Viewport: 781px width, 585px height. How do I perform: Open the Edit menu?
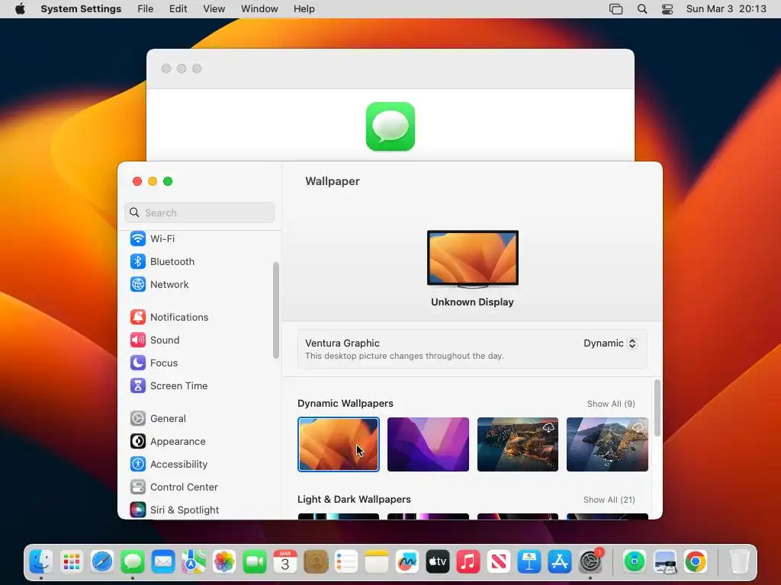coord(178,9)
